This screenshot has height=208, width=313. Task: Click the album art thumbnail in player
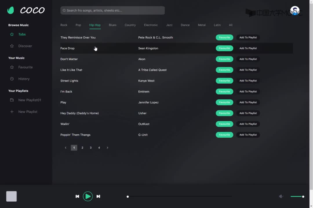click(x=11, y=196)
